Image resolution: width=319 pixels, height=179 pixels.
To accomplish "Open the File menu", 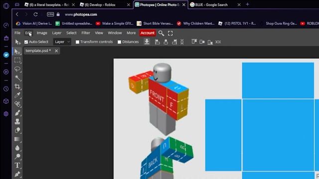I will click(x=17, y=33).
